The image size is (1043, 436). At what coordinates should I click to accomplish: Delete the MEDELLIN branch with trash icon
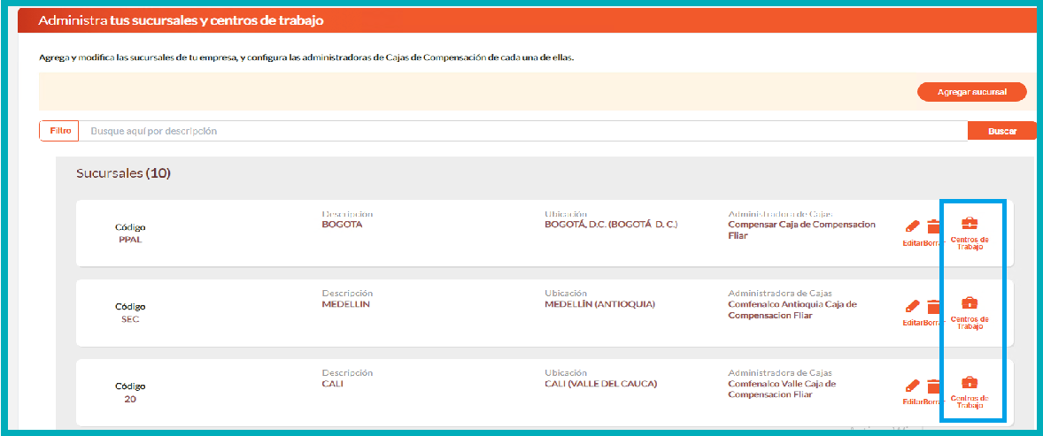point(933,307)
